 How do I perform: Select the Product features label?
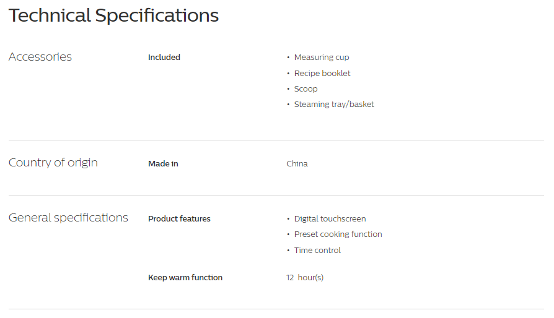(179, 218)
